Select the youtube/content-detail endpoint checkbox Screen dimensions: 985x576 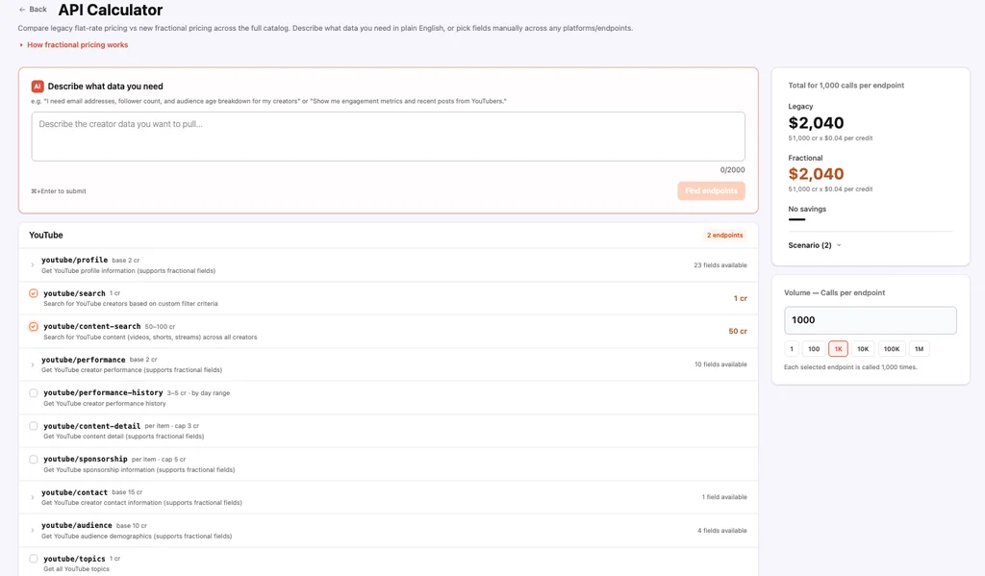(x=34, y=426)
